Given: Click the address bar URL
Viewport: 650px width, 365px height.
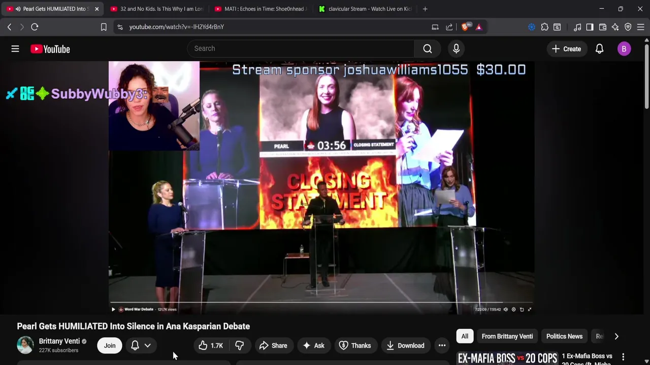Looking at the screenshot, I should (x=176, y=27).
